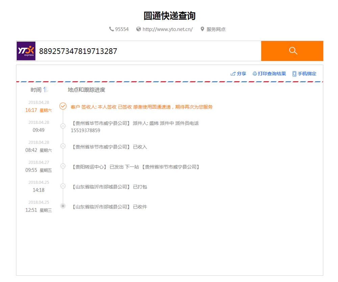Viewport: 338px width, 282px height.
Task: Click the 95554 hotline number
Action: pos(122,29)
